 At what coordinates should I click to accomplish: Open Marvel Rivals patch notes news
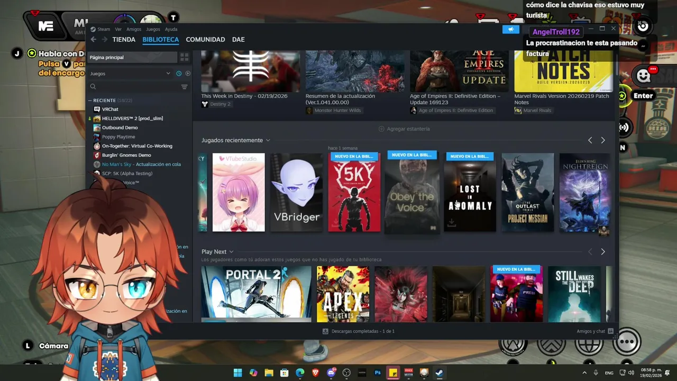point(563,77)
